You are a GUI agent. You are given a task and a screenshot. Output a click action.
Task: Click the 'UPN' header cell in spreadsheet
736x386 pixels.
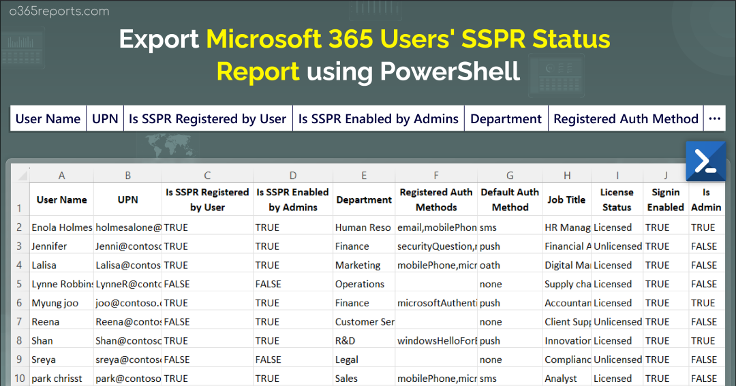pos(127,199)
